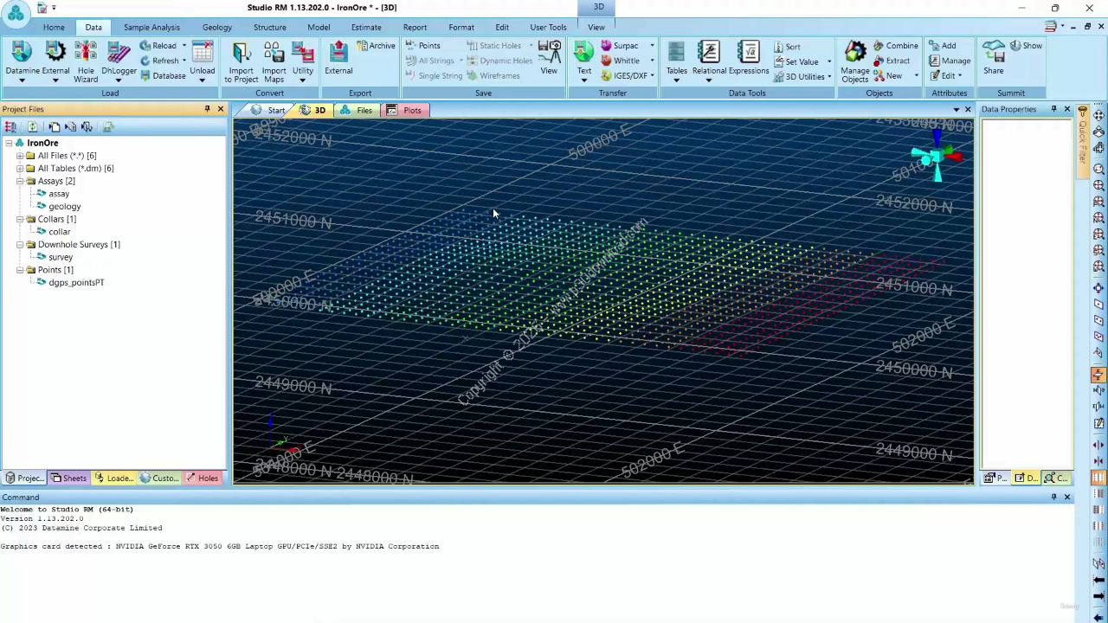Select the geology table
This screenshot has width=1108, height=623.
click(64, 207)
